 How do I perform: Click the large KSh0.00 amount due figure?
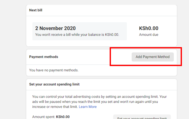(149, 28)
